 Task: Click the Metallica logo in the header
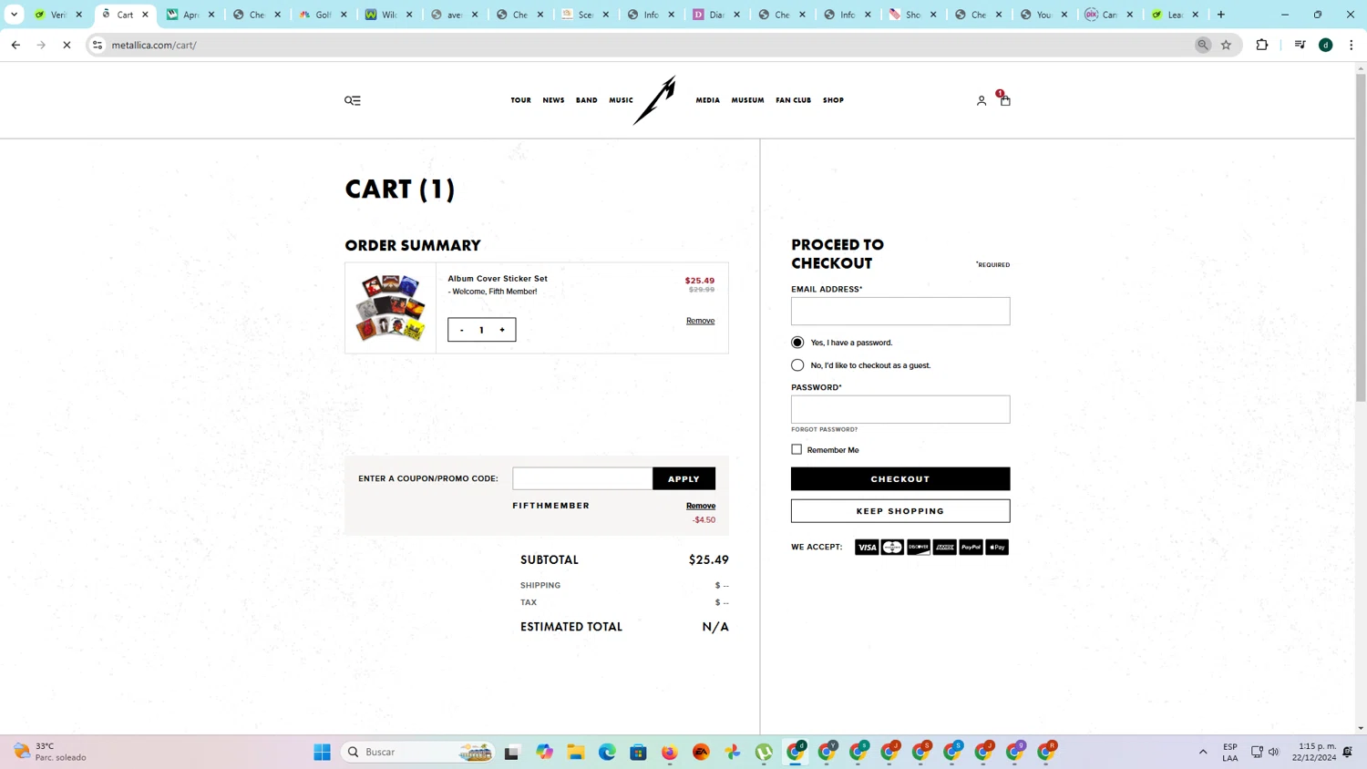655,100
